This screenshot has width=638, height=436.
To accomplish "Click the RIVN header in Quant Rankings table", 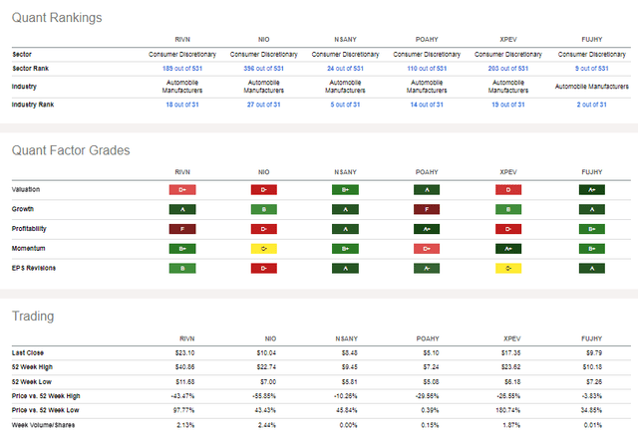I will pyautogui.click(x=182, y=40).
